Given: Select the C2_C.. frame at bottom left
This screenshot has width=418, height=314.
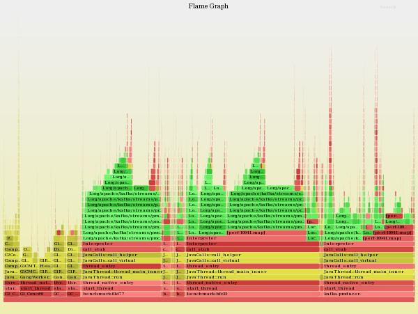Looking at the screenshot, I should [11, 294].
